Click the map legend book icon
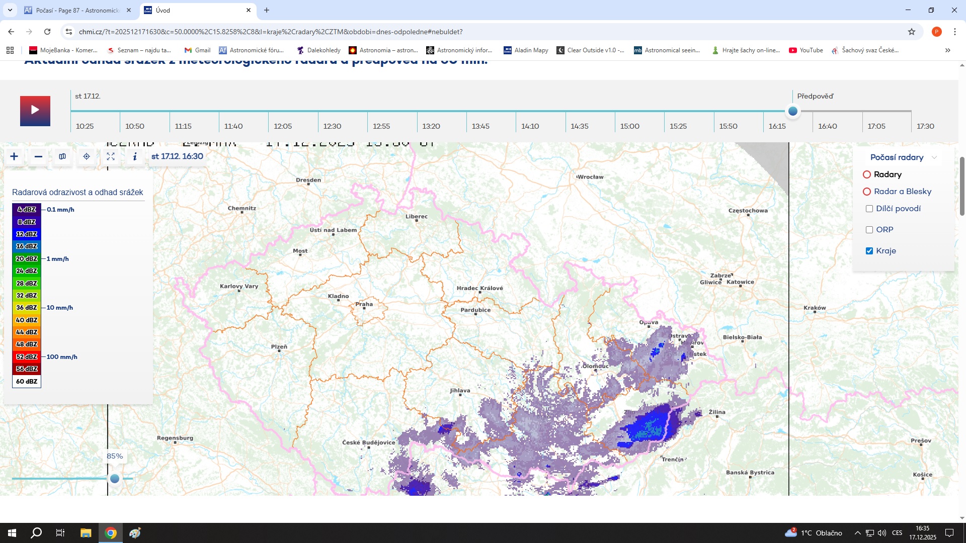The image size is (966, 543). tap(62, 156)
